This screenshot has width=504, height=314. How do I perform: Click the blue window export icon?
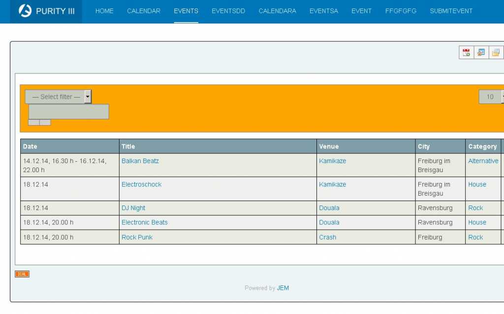(481, 52)
